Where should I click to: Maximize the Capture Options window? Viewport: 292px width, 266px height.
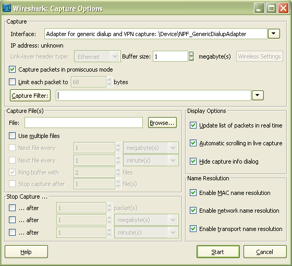click(271, 8)
